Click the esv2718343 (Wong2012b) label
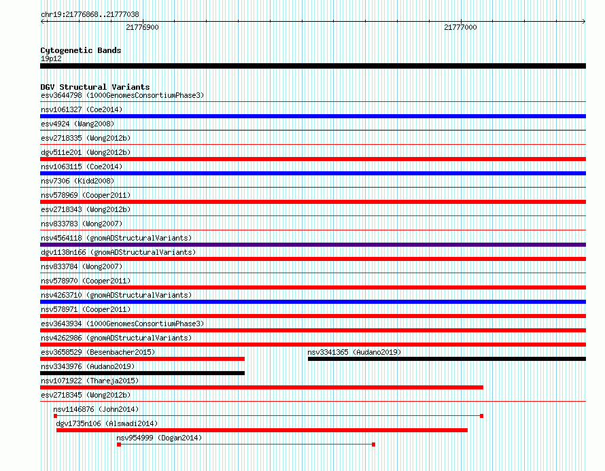The image size is (605, 471). pos(86,209)
